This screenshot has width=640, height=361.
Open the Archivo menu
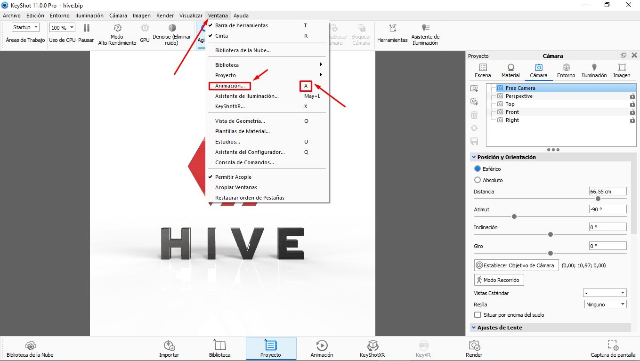click(x=12, y=16)
